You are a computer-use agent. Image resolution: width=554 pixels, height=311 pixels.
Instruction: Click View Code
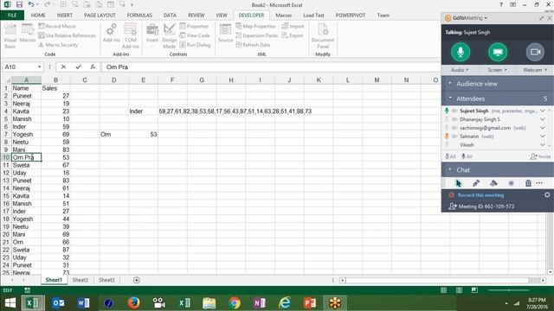pyautogui.click(x=195, y=35)
